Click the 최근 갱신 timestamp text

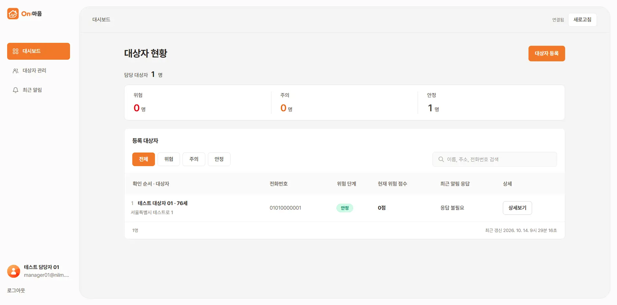coord(521,230)
